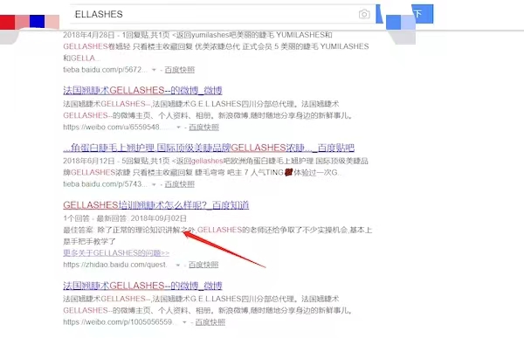Open 百度快照 for zhidao.baidu.com result

pos(203,265)
